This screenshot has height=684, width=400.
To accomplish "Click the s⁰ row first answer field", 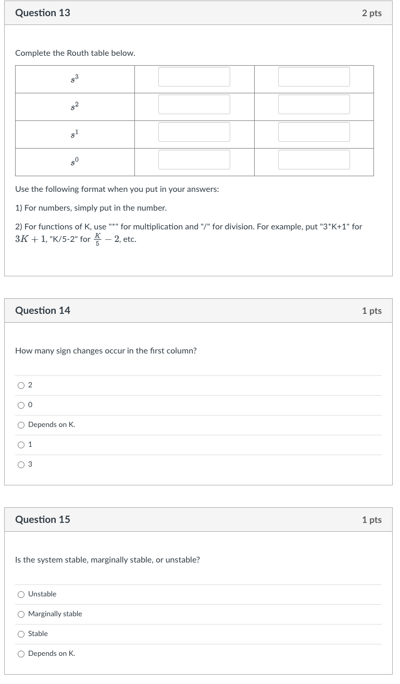I will (x=194, y=159).
